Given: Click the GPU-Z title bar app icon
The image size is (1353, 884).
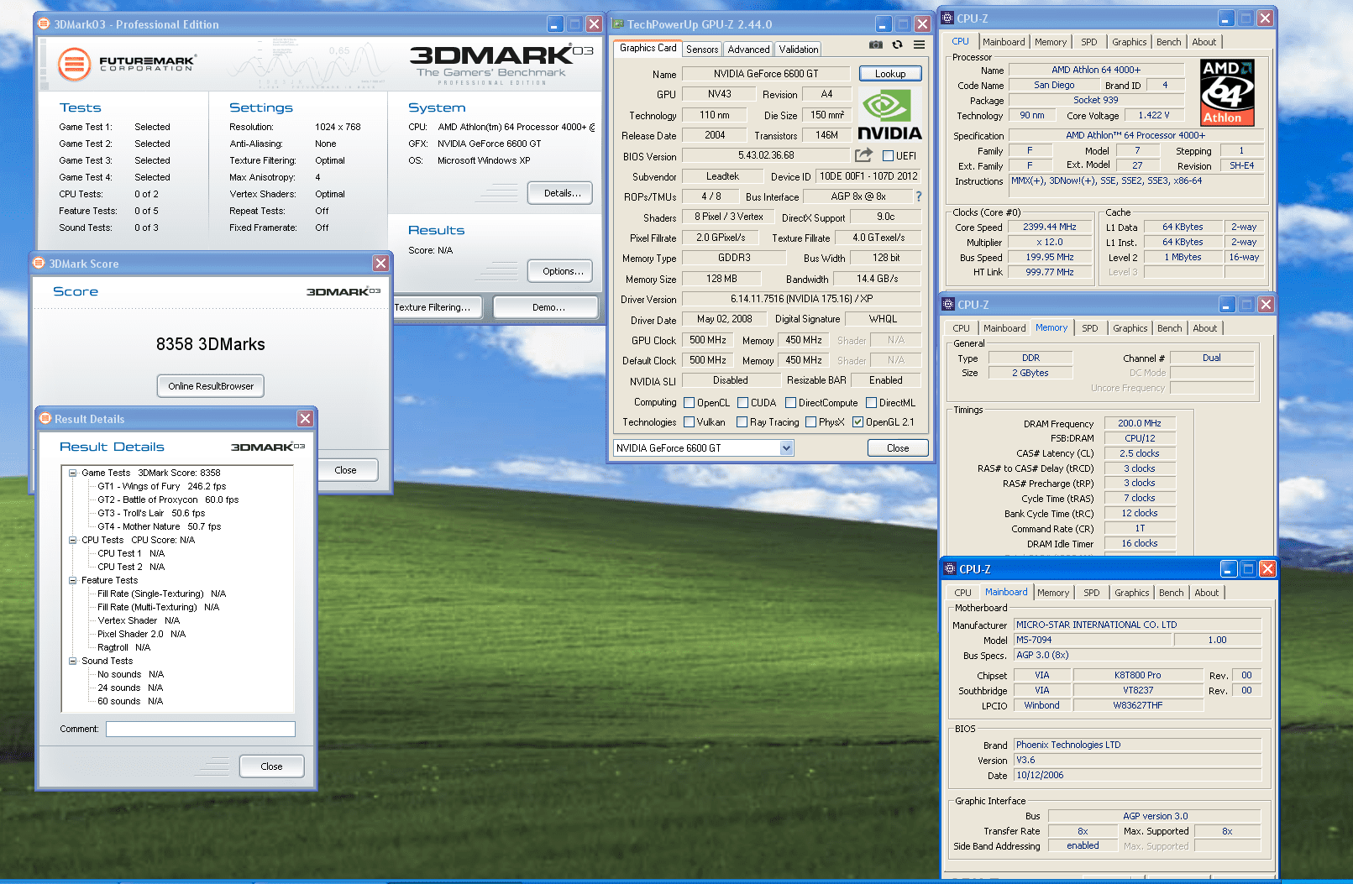Looking at the screenshot, I should point(617,24).
